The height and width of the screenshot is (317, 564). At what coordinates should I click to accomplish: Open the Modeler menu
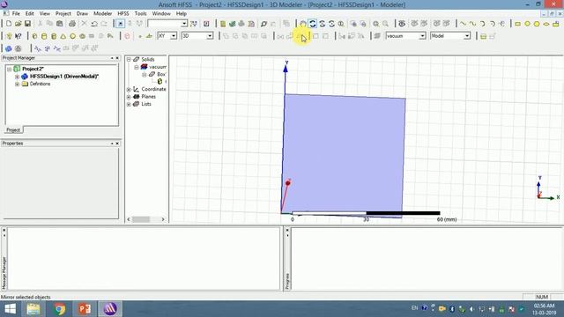pyautogui.click(x=102, y=14)
